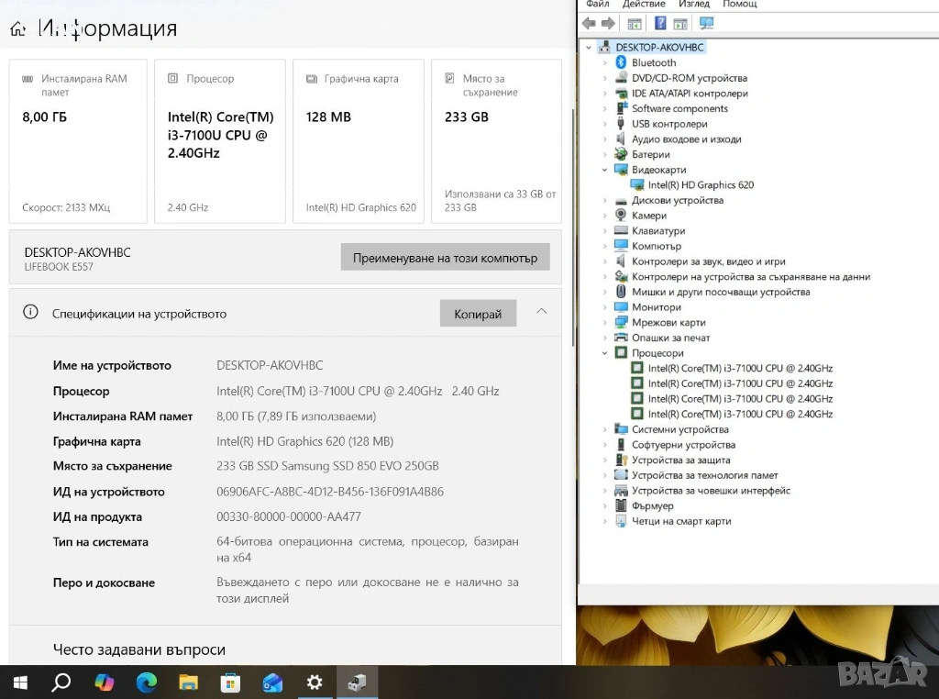
Task: Click the Back arrow in Device Manager toolbar
Action: (589, 24)
